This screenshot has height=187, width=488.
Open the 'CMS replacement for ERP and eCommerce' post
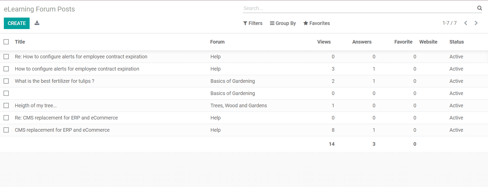[62, 130]
